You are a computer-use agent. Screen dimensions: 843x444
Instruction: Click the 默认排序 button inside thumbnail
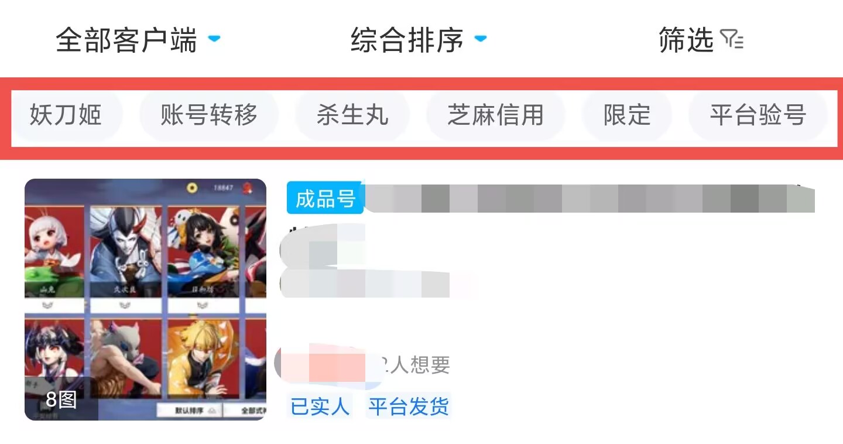189,411
